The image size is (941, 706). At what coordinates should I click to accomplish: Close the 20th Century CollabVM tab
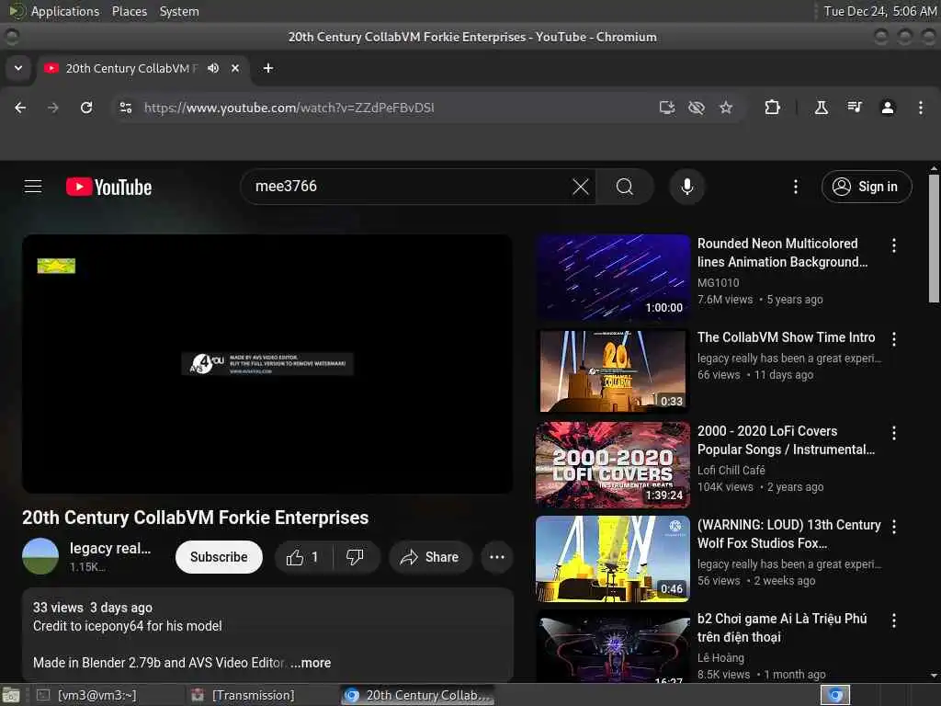click(235, 68)
